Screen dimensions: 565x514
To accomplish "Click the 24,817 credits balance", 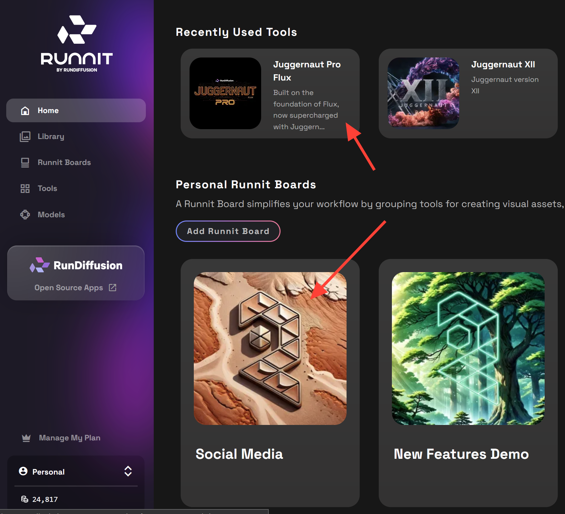I will coord(45,499).
